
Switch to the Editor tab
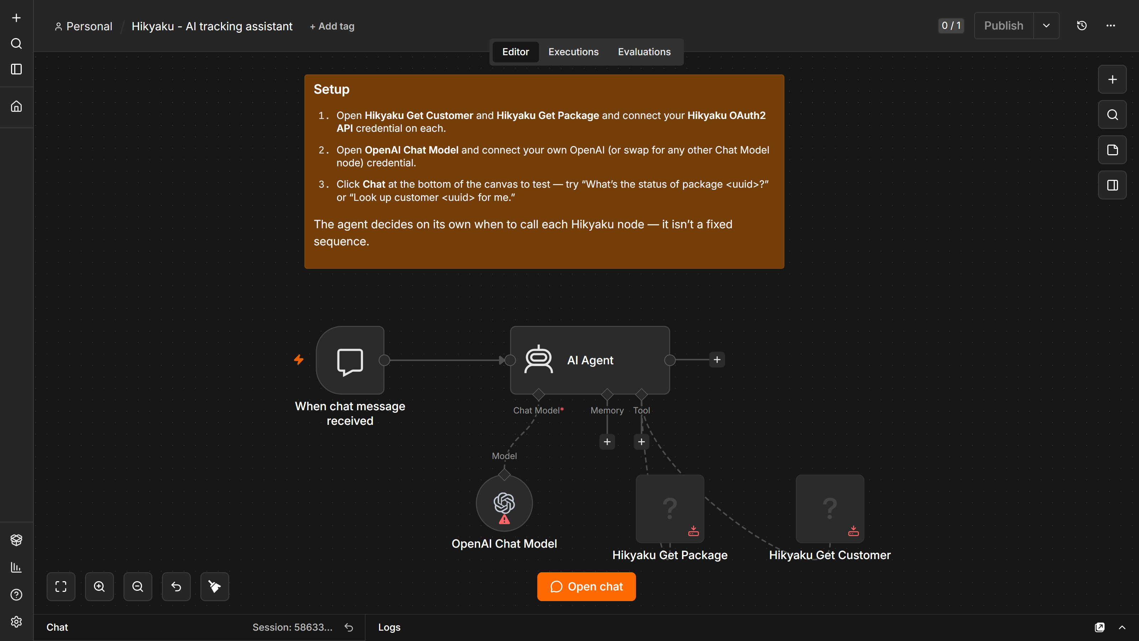coord(515,52)
